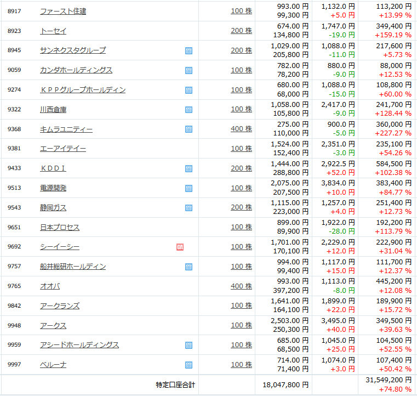Click 2,503.00 円 cost of アークス
The height and width of the screenshot is (396, 417).
[x=290, y=321]
